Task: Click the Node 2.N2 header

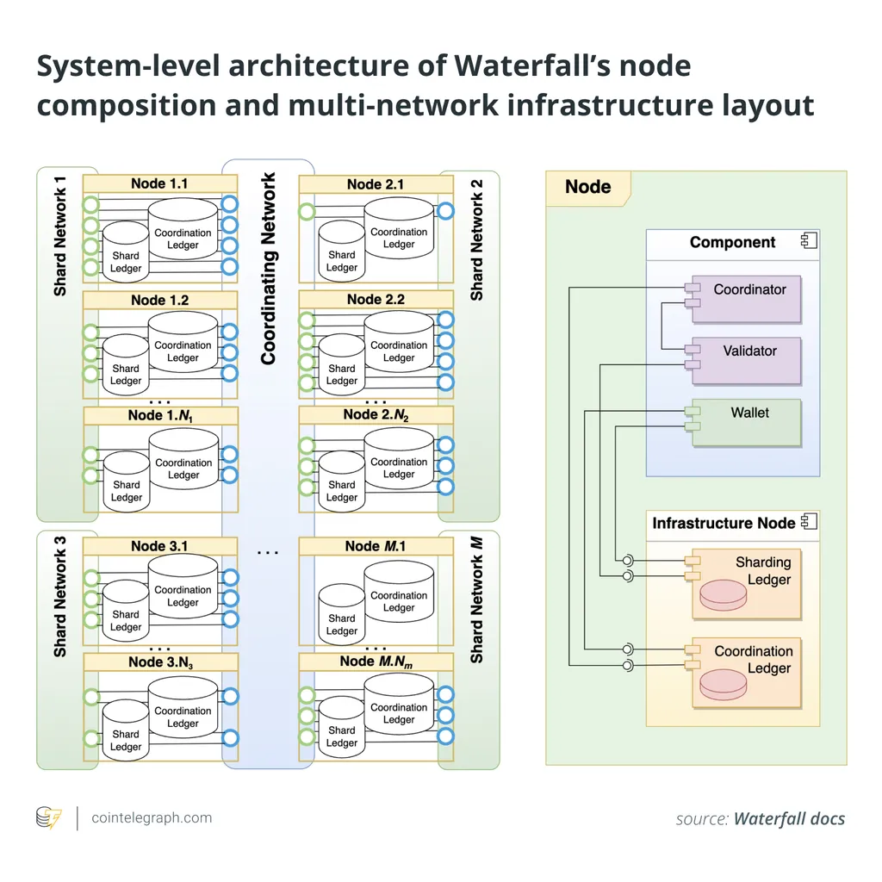Action: tap(376, 414)
